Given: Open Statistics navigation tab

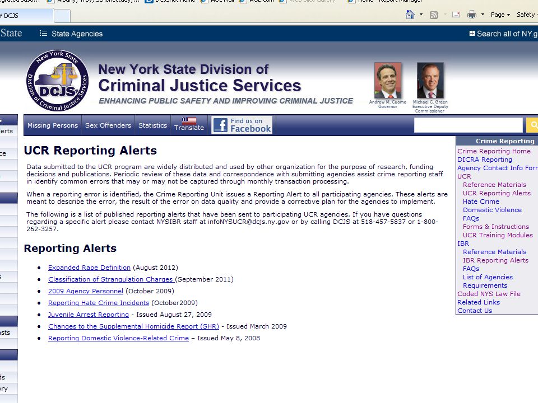Looking at the screenshot, I should [152, 125].
